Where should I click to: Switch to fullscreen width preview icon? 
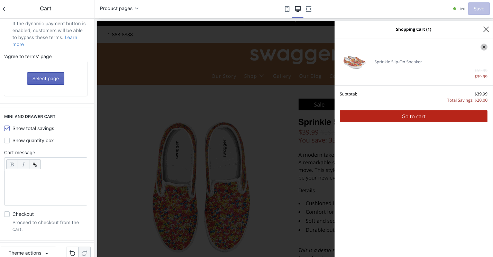[309, 9]
